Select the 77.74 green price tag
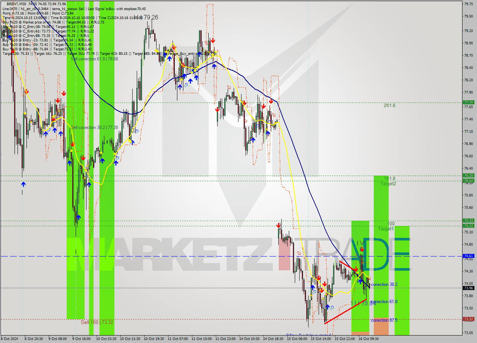Viewport: 477px width, 343px height. (x=468, y=102)
